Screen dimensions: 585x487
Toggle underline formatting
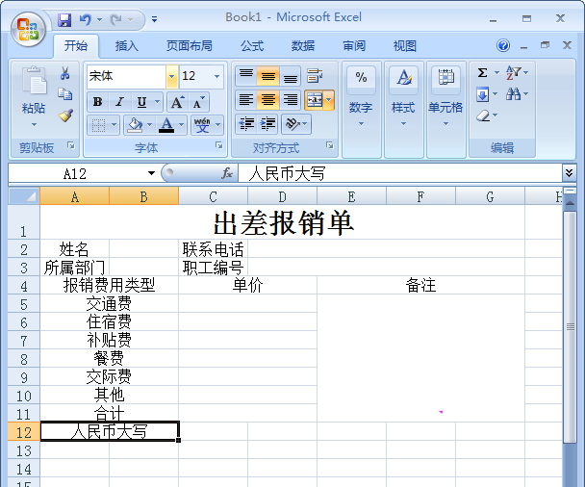pyautogui.click(x=141, y=102)
